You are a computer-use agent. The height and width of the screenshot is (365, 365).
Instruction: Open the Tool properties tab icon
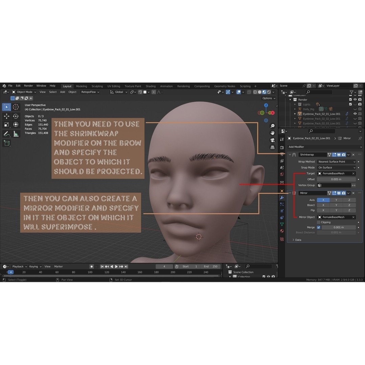pos(282,139)
